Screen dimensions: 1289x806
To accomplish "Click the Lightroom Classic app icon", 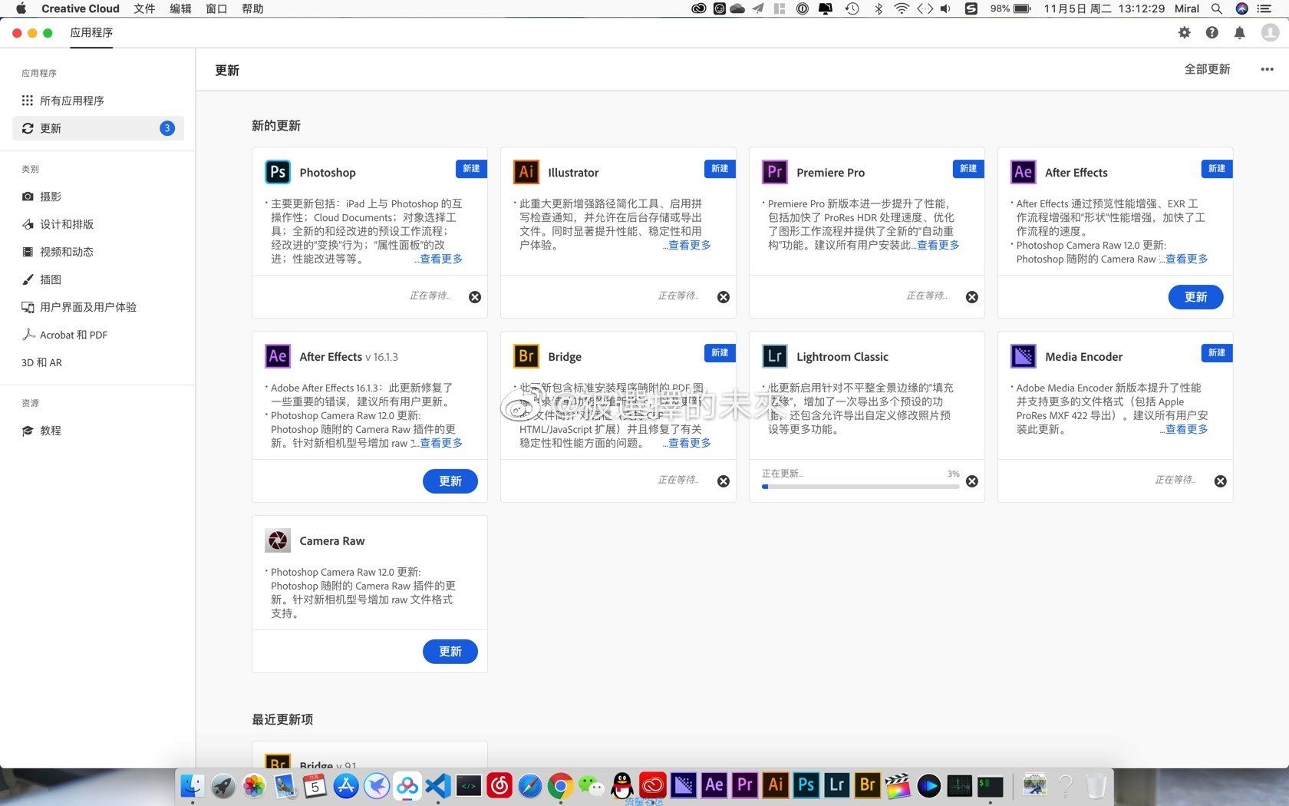I will coord(775,356).
